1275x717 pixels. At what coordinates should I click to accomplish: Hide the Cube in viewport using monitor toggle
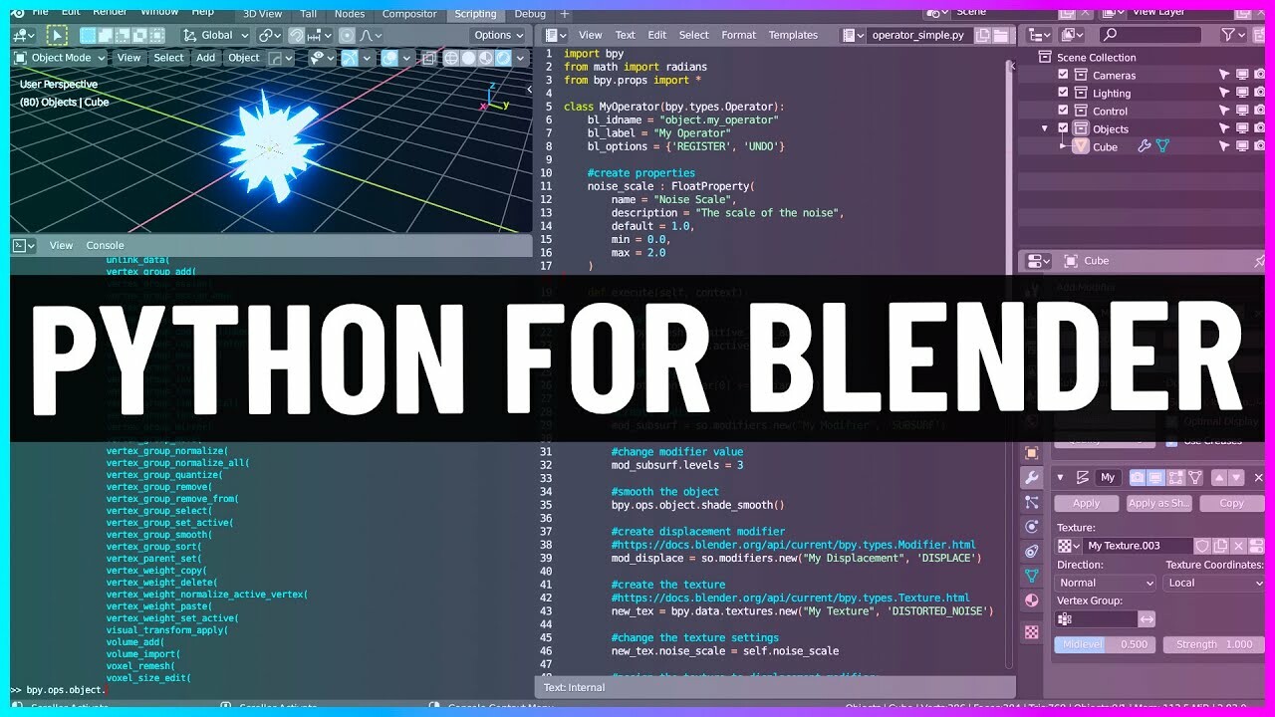pos(1242,145)
